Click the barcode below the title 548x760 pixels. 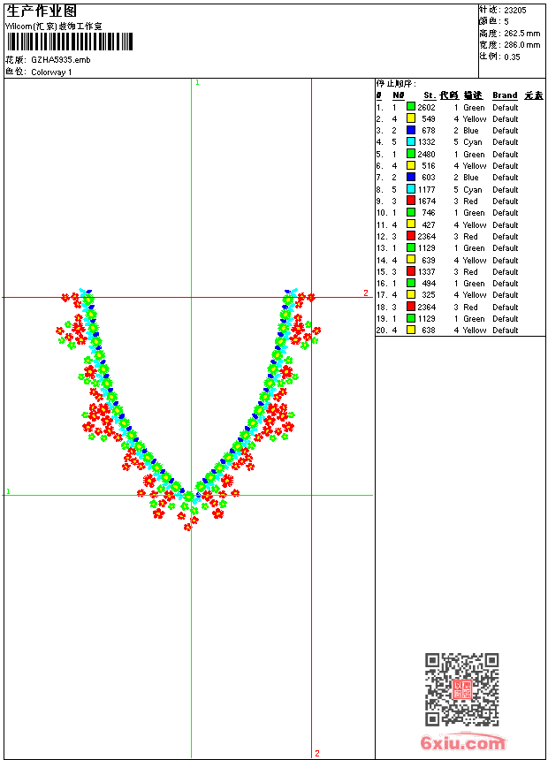coord(70,42)
